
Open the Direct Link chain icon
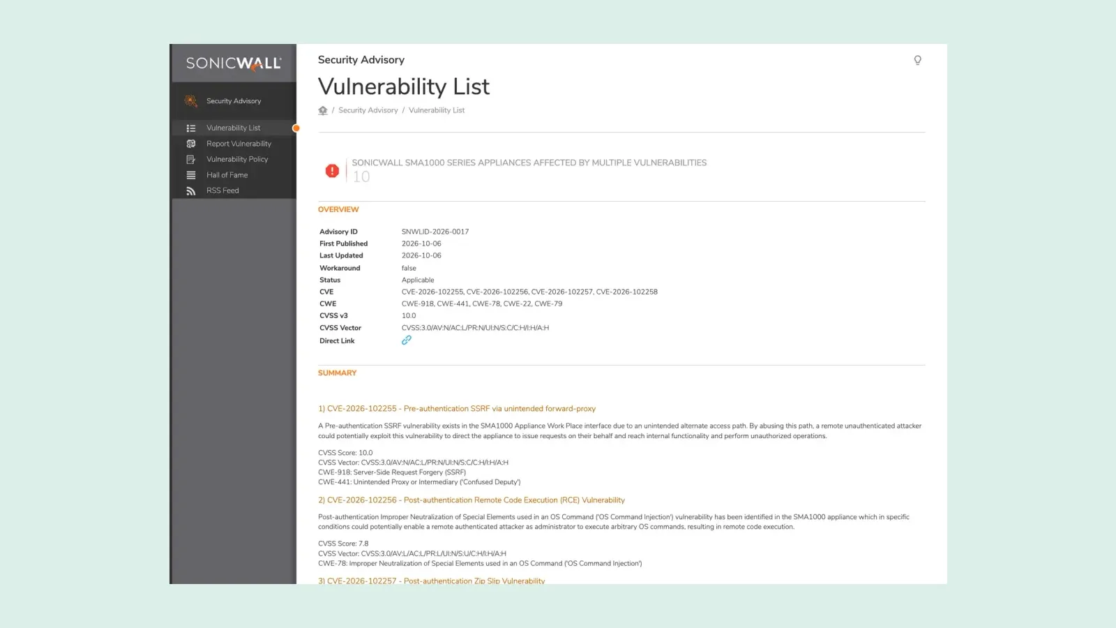(x=407, y=340)
